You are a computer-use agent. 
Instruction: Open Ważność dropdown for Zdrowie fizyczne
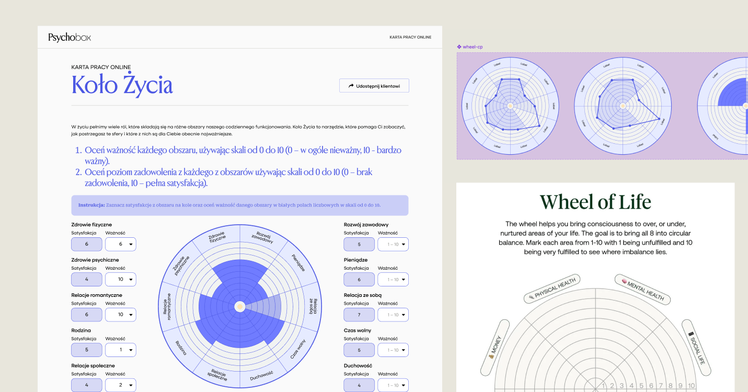tap(121, 244)
